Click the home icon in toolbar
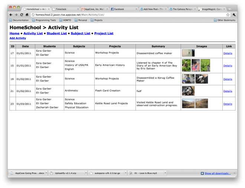This screenshot has height=188, width=245. pyautogui.click(x=27, y=14)
